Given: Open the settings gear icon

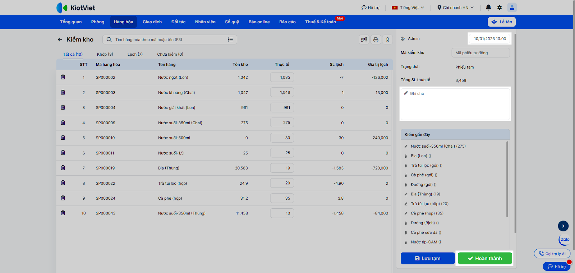Looking at the screenshot, I should pyautogui.click(x=499, y=8).
